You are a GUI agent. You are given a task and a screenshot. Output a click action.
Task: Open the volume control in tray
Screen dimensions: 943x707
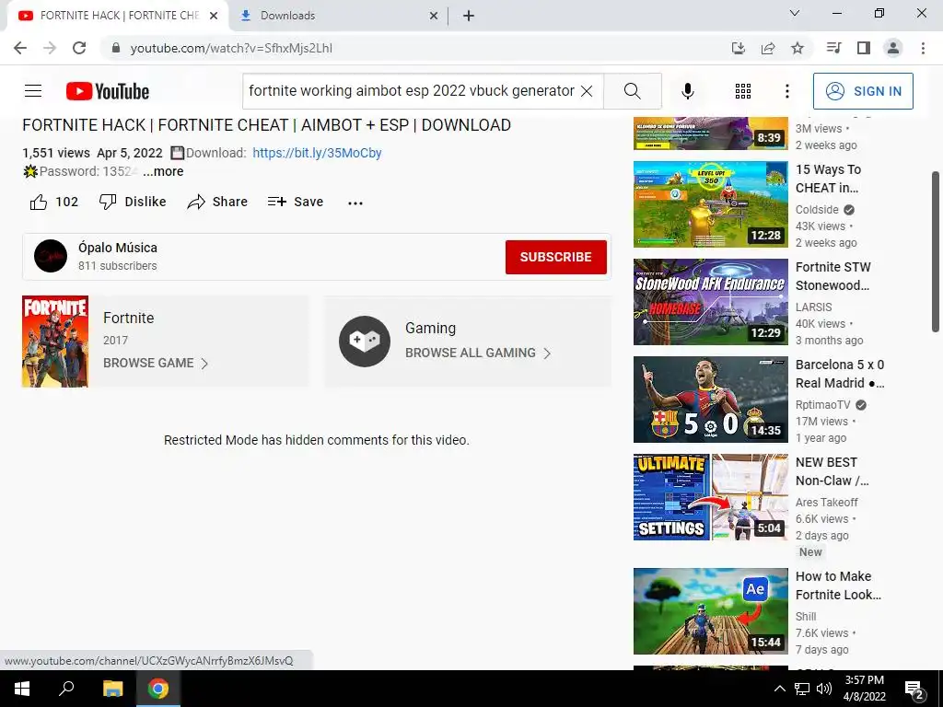(824, 689)
